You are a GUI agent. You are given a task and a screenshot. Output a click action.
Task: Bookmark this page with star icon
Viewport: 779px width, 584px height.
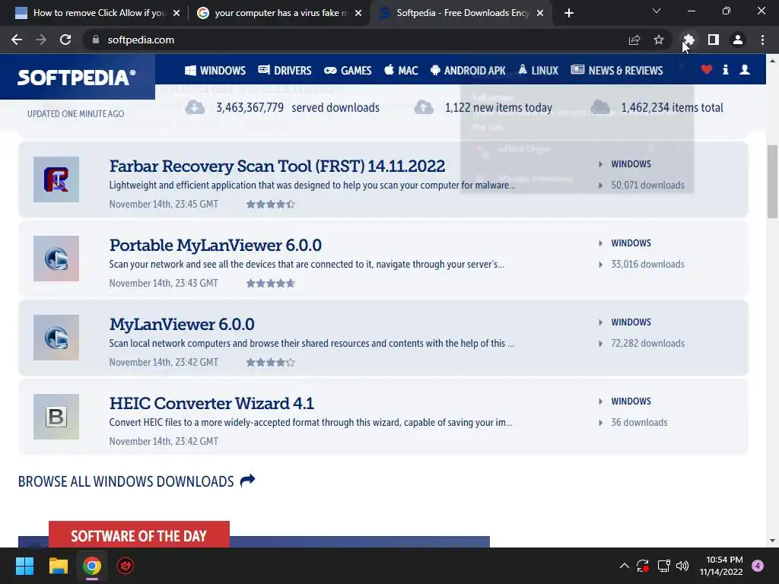(x=659, y=40)
